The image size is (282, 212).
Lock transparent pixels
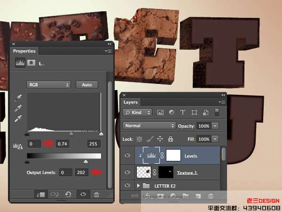click(140, 139)
